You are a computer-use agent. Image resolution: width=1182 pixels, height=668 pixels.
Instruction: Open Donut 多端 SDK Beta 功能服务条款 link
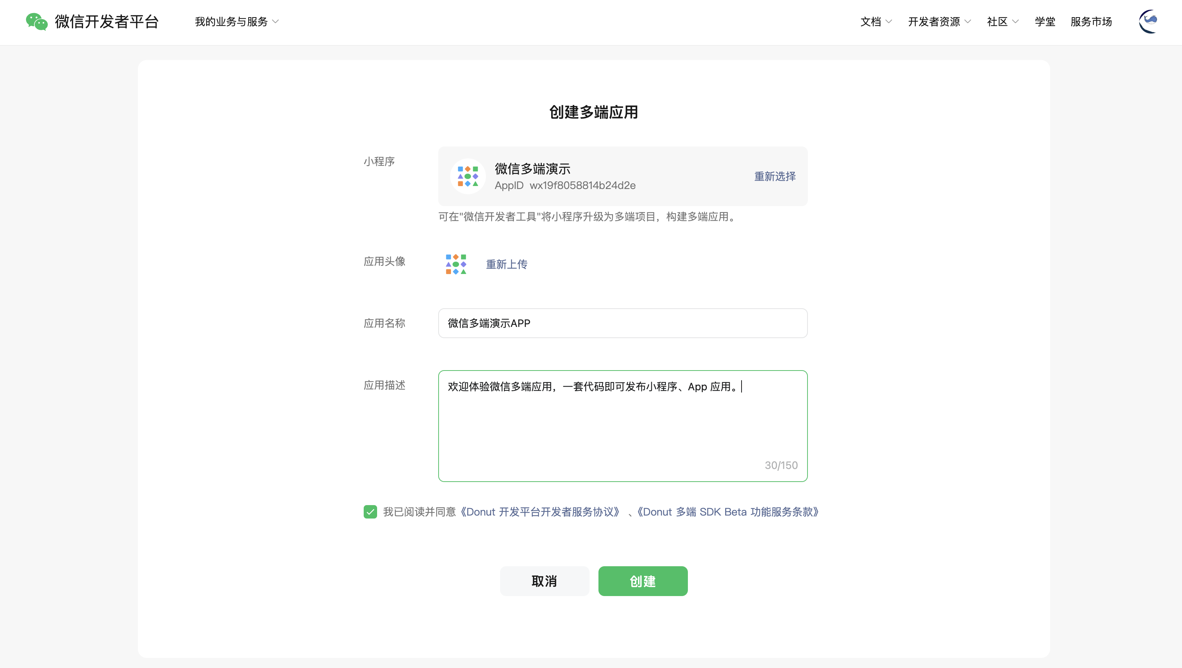(x=728, y=512)
